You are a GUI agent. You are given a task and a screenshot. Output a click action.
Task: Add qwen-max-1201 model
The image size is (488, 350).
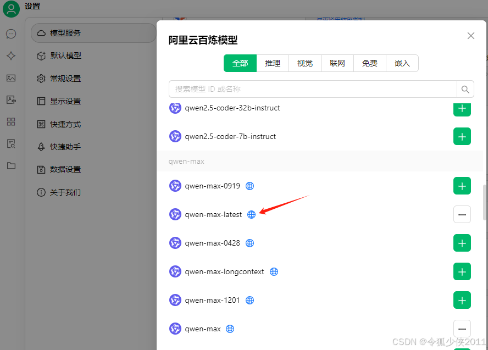tap(462, 300)
